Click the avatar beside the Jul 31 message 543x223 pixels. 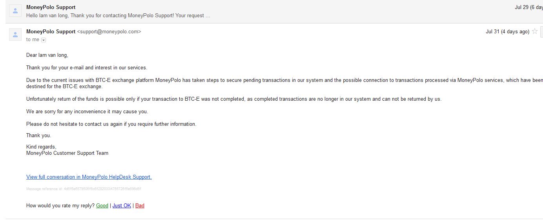pyautogui.click(x=15, y=35)
